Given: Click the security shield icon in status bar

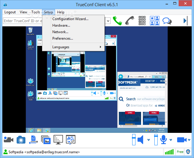Looking at the screenshot, I should pos(188,152).
